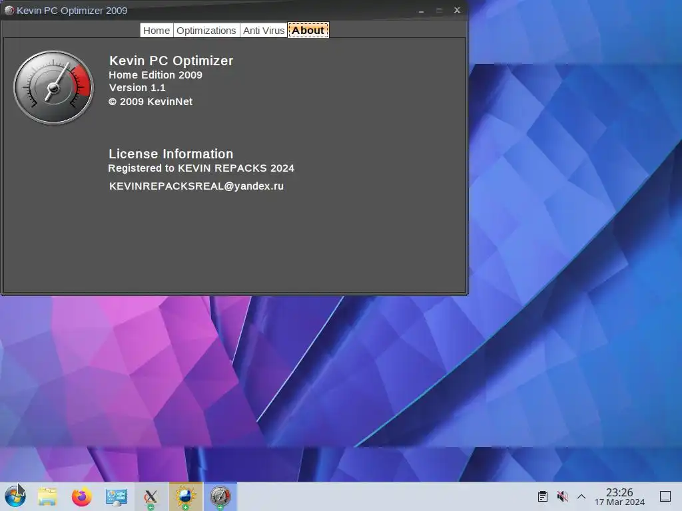
Task: Open the system settings taskbar icon
Action: point(116,496)
